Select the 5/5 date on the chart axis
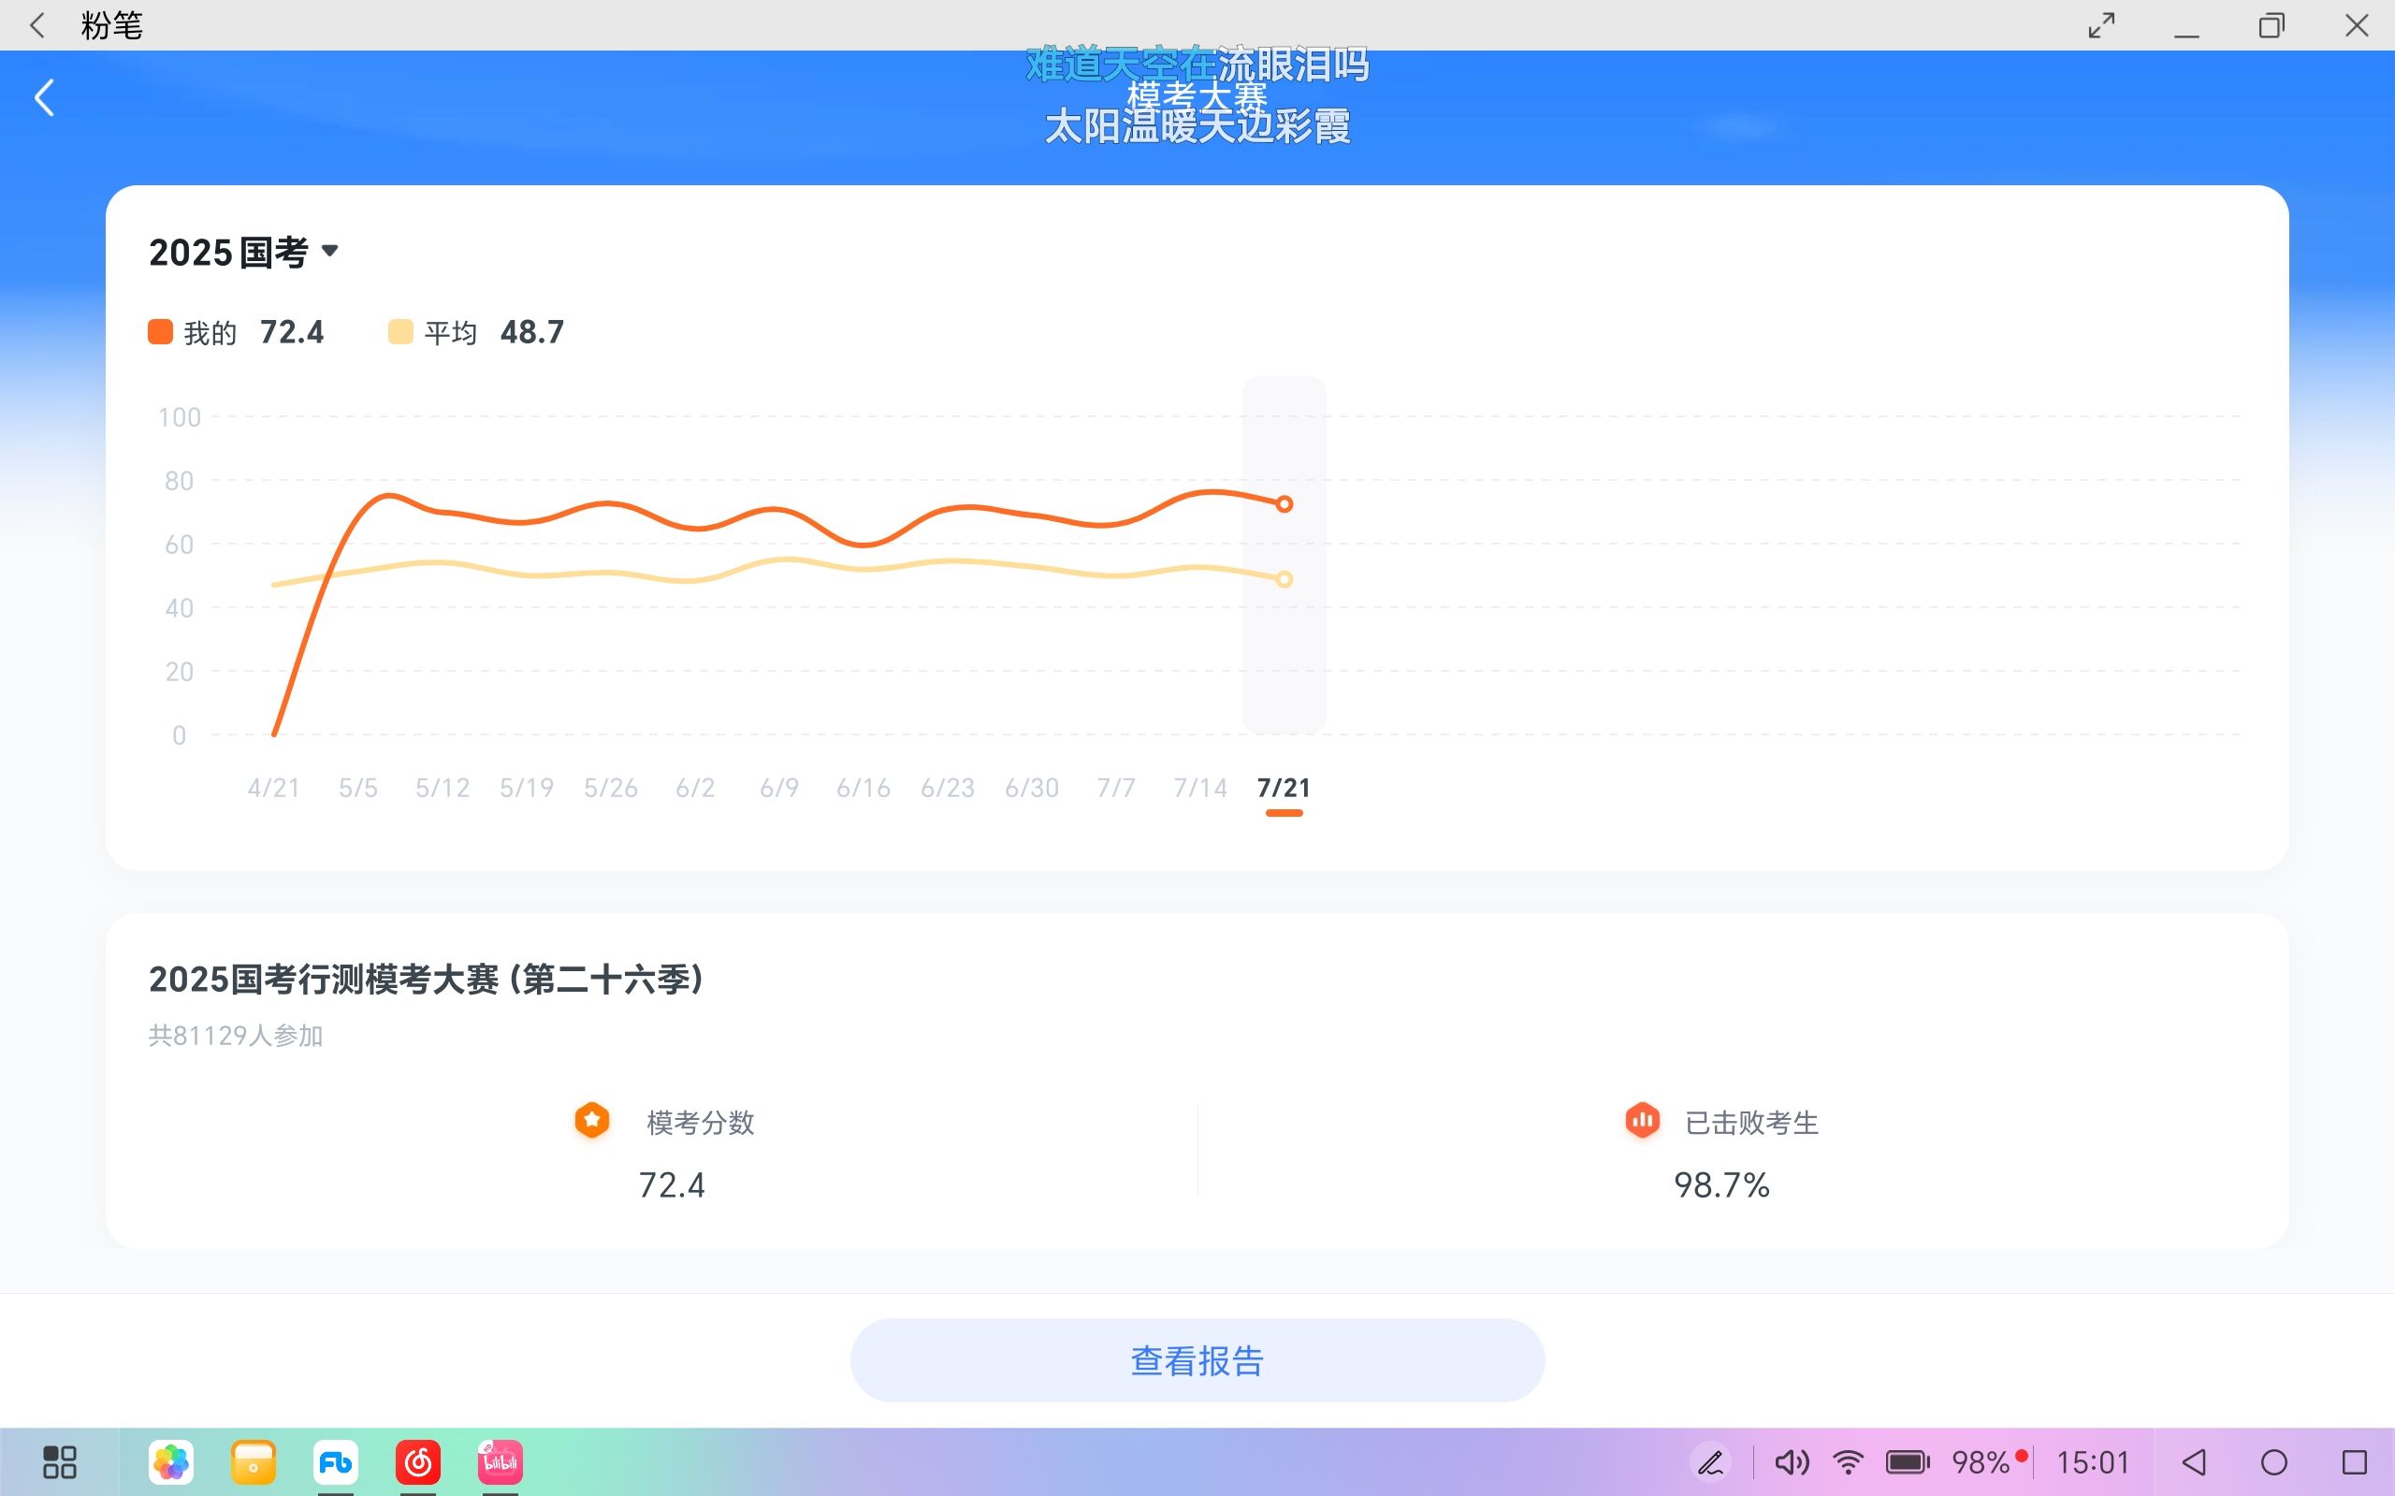The image size is (2395, 1496). click(358, 788)
